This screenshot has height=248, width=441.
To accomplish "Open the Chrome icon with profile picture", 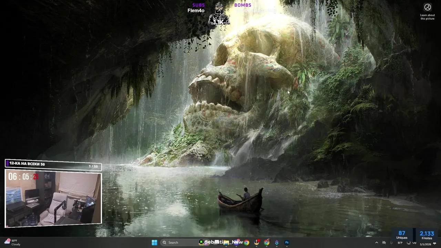I will [x=267, y=242].
